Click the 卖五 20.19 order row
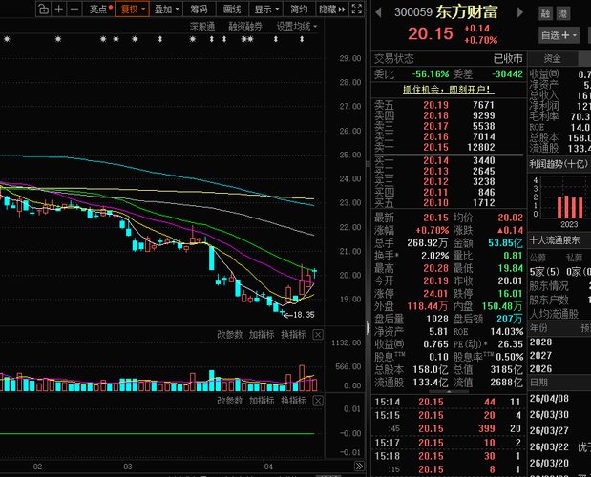 pos(449,105)
